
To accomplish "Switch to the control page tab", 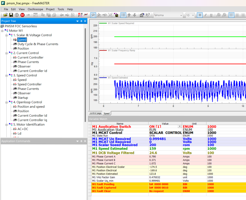I will tap(96, 113).
